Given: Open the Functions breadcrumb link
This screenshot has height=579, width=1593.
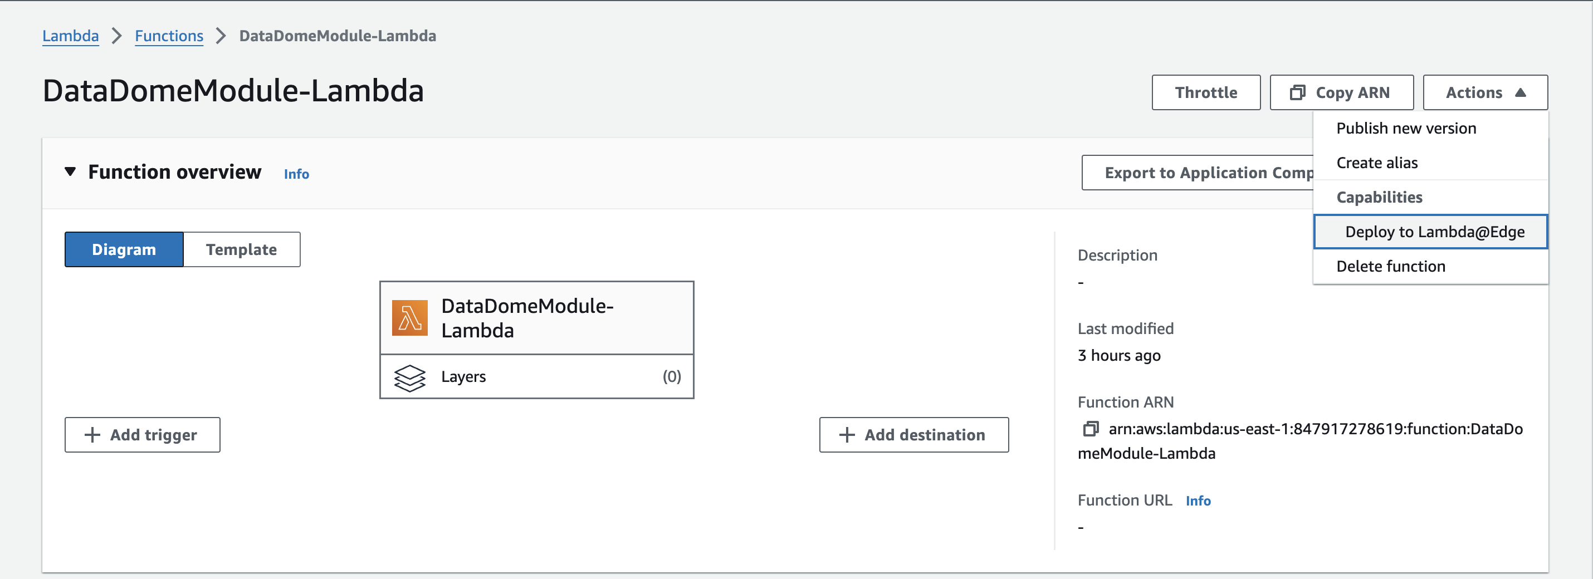Looking at the screenshot, I should (169, 36).
